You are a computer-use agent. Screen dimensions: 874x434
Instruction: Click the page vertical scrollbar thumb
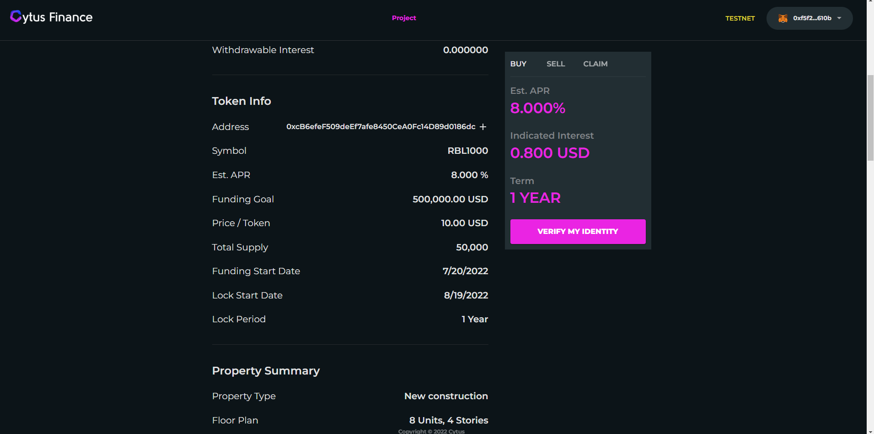pos(870,118)
